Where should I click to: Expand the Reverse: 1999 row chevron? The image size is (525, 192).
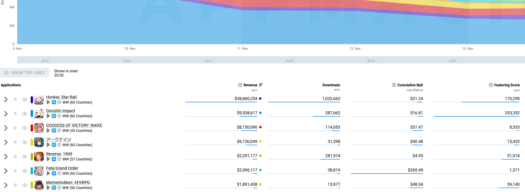point(6,157)
